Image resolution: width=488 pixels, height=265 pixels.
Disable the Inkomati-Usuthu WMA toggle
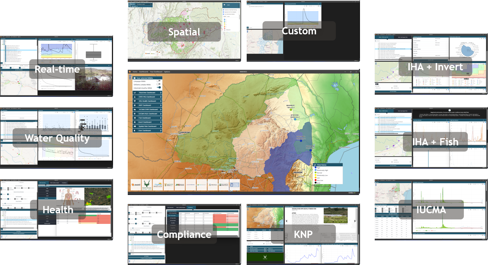point(159,87)
